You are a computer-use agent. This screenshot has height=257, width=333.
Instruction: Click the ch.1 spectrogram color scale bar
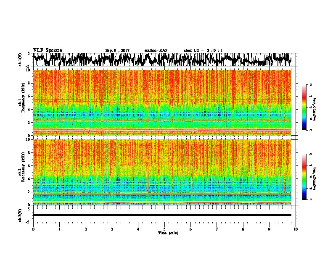304,108
